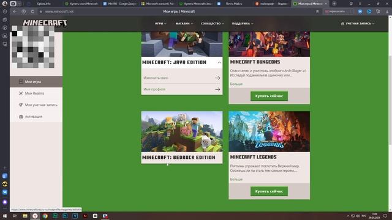Open the Minecraft Dungeons artwork
The image size is (392, 220).
[x=269, y=44]
